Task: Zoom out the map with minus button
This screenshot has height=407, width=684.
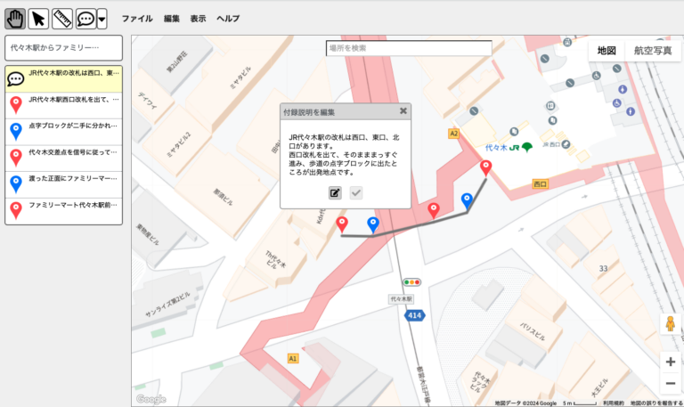Action: [671, 384]
